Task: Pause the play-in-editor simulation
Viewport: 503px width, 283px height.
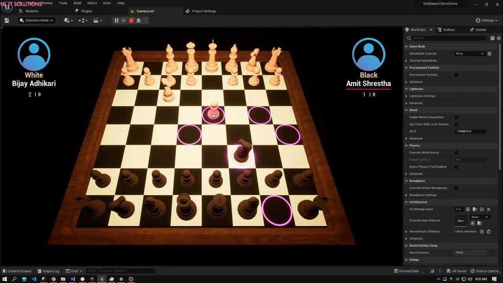Action: point(116,20)
